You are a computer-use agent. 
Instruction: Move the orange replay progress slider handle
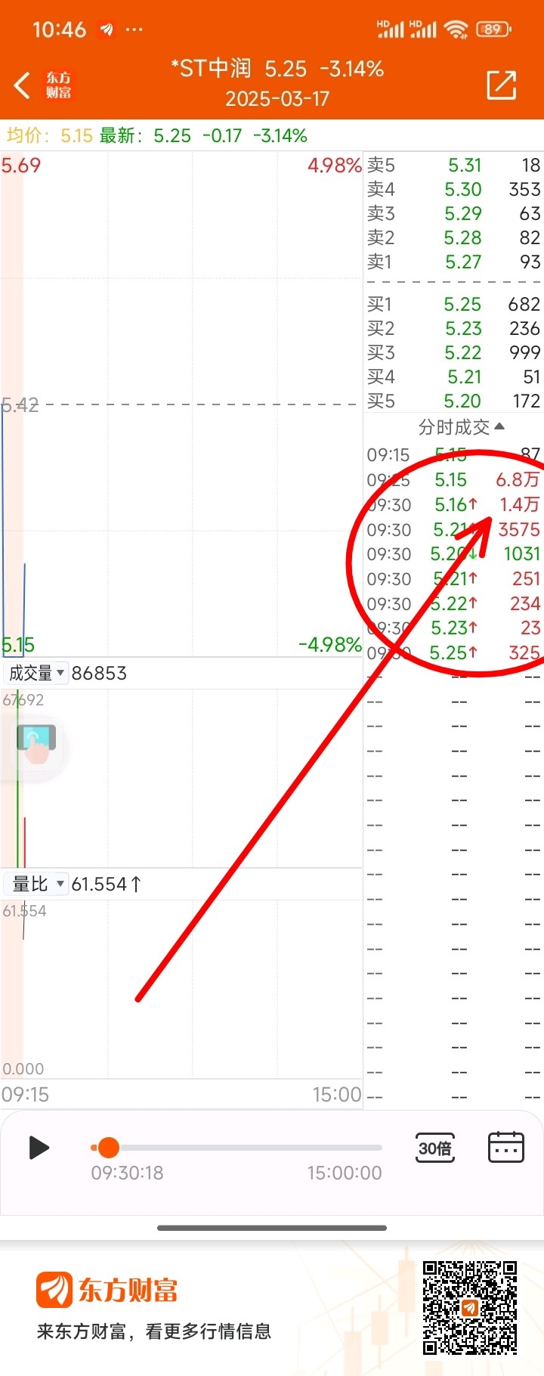click(108, 1148)
